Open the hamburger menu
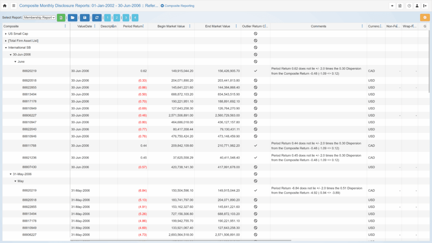The image size is (432, 243). [13, 6]
